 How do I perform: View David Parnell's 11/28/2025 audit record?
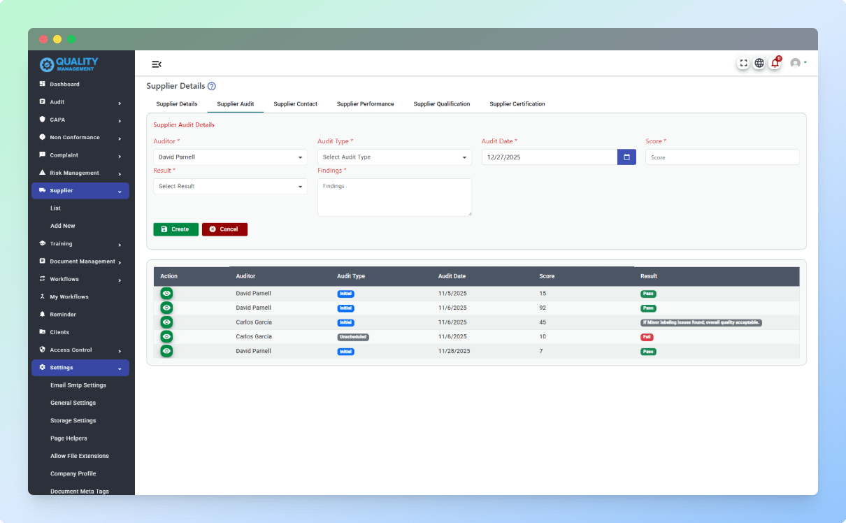(x=166, y=351)
